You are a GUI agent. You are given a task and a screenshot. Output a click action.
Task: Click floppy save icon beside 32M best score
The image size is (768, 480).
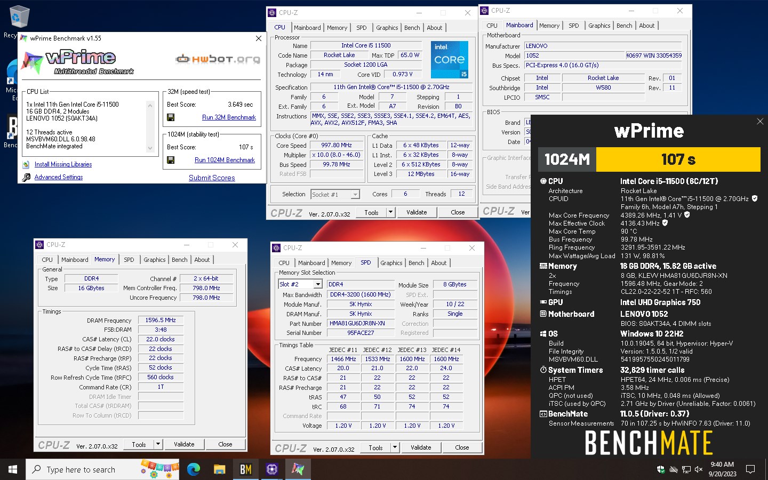tap(171, 117)
